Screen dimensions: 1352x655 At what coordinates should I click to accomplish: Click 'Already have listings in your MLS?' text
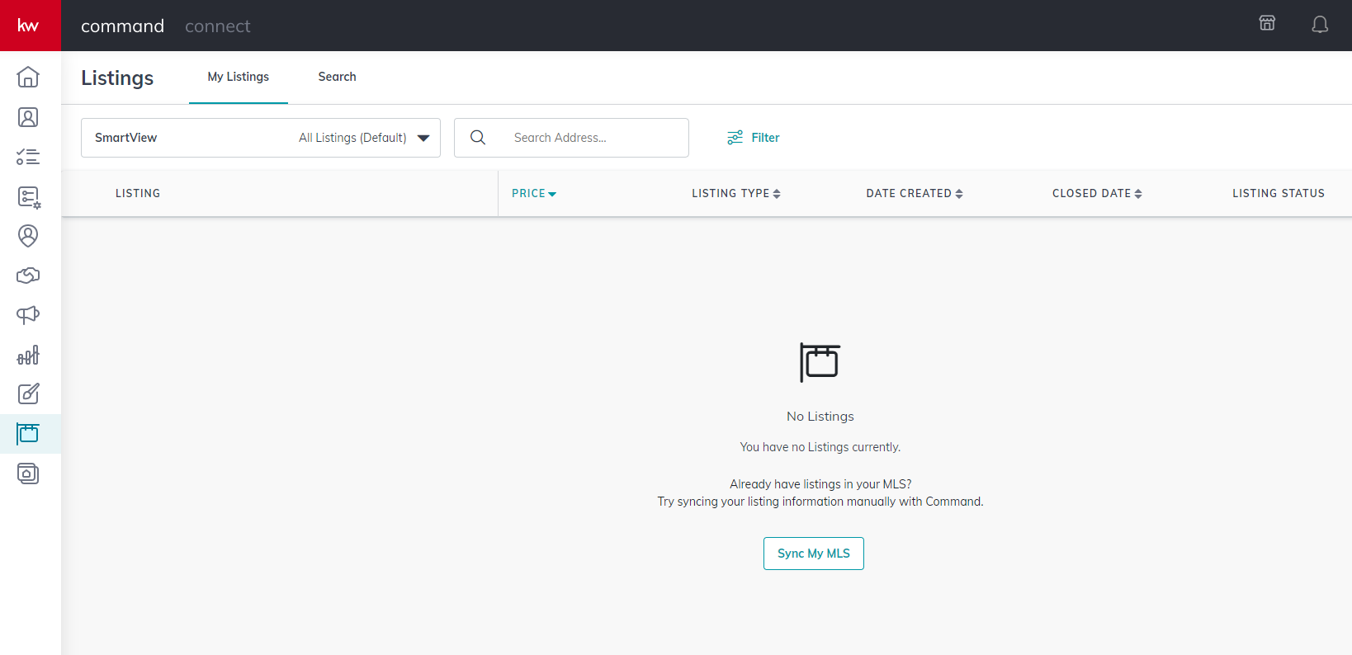tap(820, 484)
